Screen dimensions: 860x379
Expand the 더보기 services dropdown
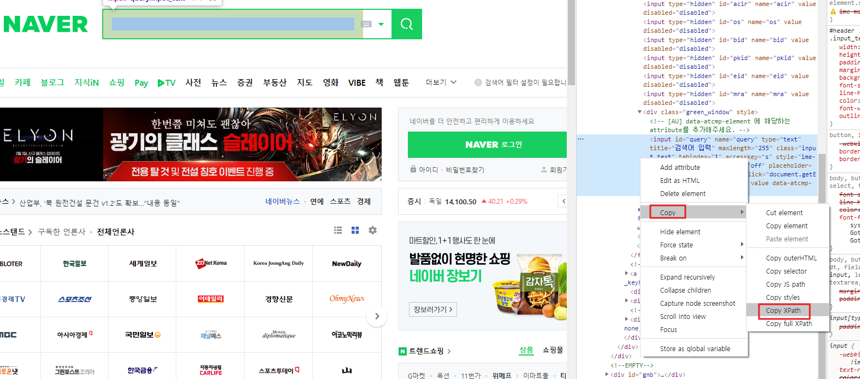pos(441,82)
